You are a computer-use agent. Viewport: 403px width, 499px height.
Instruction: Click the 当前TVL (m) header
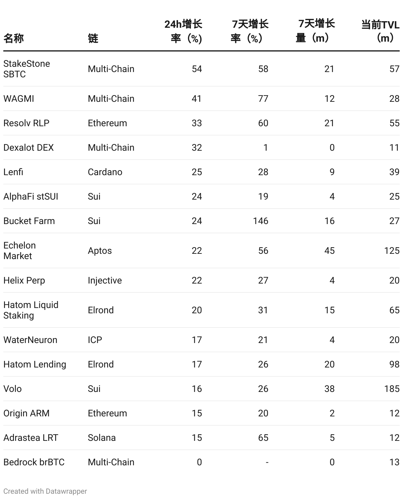pyautogui.click(x=380, y=31)
